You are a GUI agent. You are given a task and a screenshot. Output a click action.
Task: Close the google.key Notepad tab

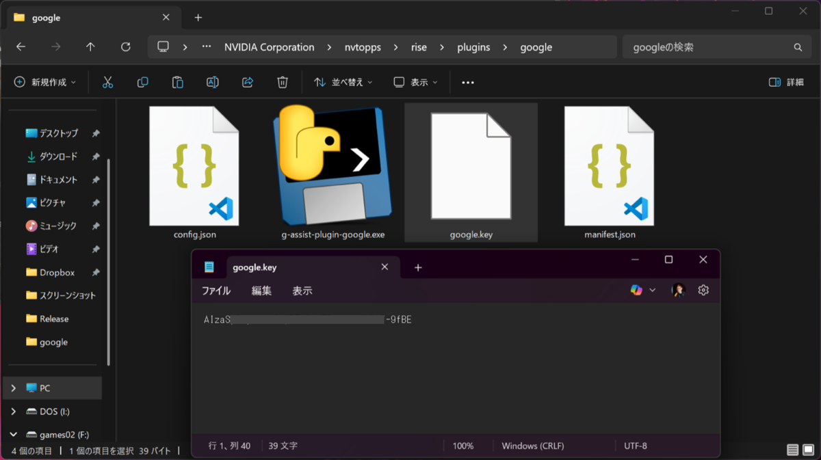coord(385,267)
